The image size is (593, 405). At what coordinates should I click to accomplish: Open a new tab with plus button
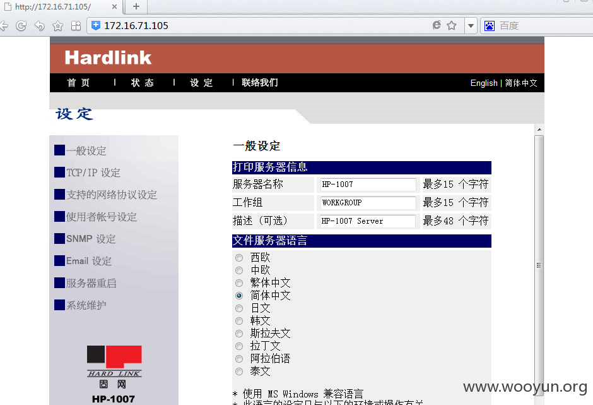pyautogui.click(x=136, y=6)
